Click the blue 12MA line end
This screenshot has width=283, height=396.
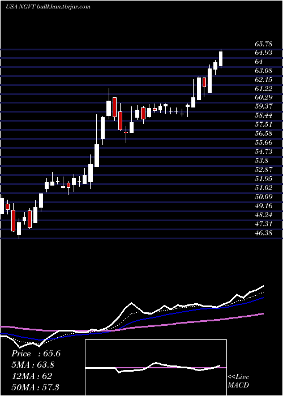point(263,298)
